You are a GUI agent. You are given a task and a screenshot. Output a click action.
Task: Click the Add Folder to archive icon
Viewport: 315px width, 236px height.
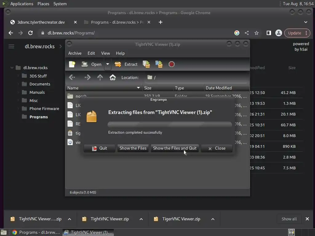[x=159, y=64]
